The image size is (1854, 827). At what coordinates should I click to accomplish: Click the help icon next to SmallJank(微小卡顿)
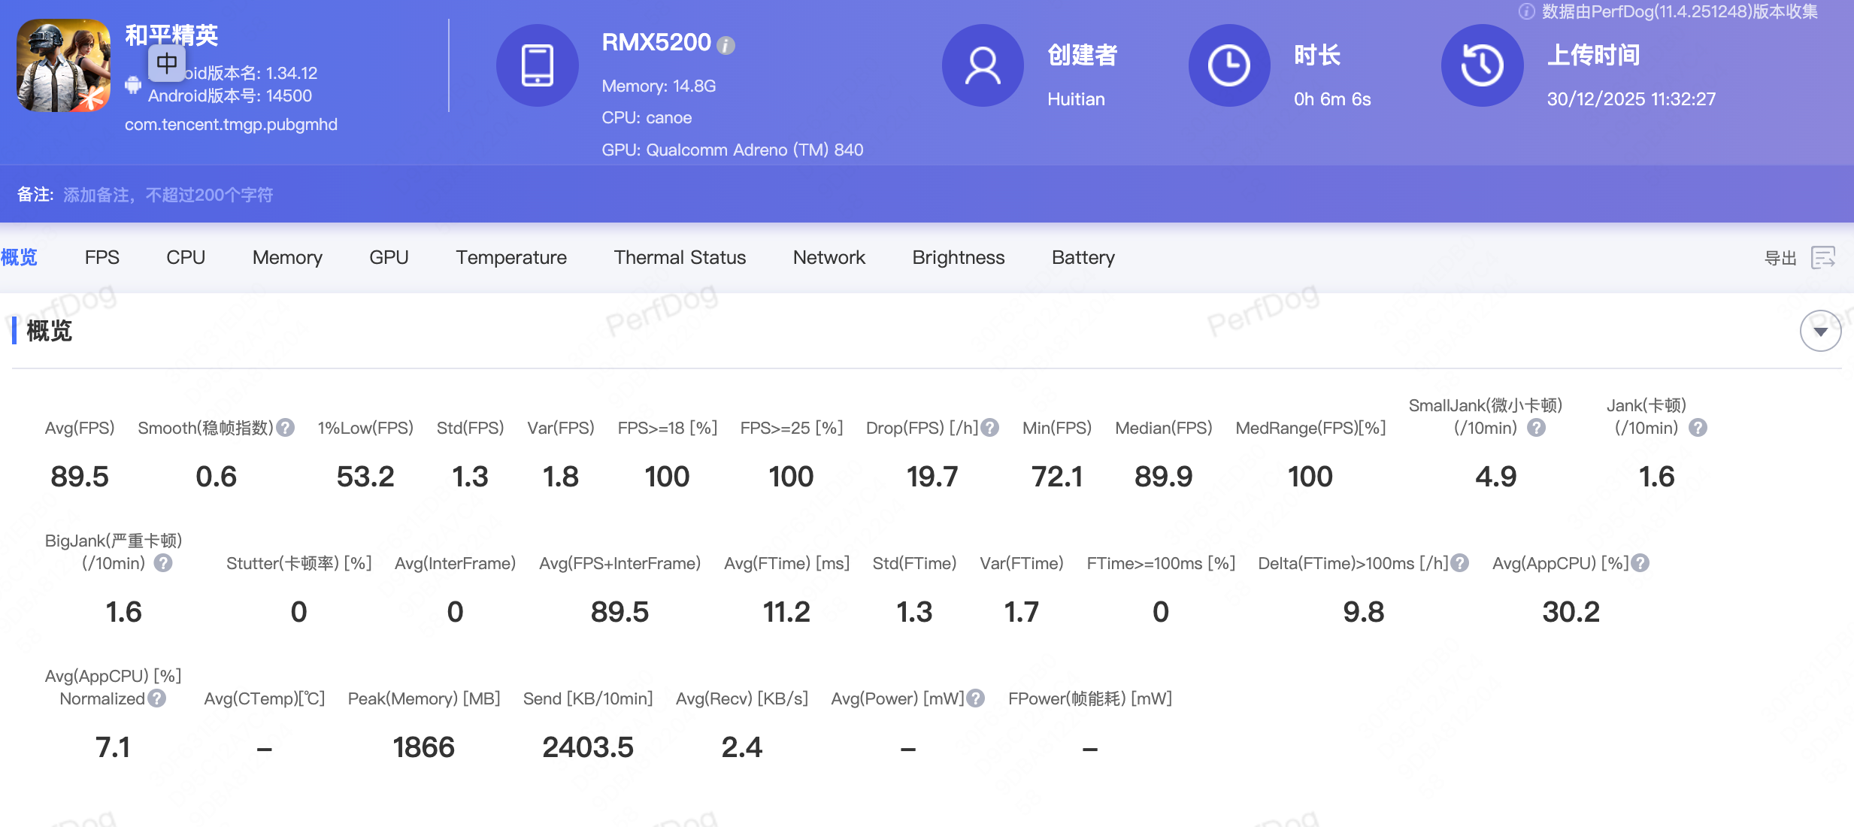[x=1537, y=428]
